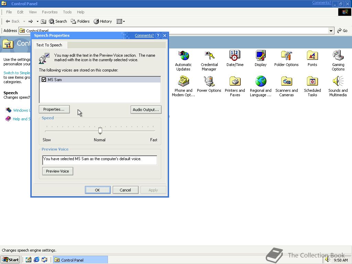Viewport: 352px width, 264px height.
Task: Open Regional and Language options icon
Action: 261,86
